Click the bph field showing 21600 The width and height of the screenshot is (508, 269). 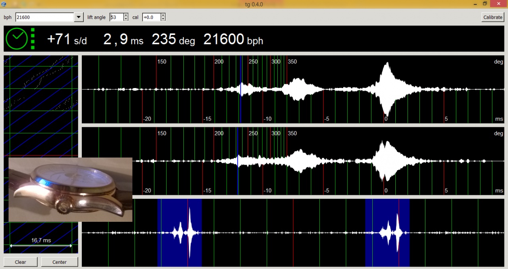click(44, 17)
